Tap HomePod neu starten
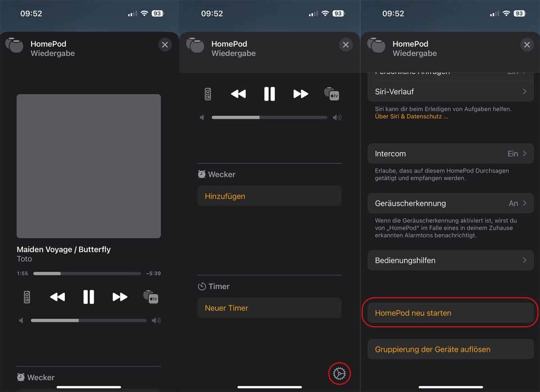Viewport: 540px width, 392px height. pyautogui.click(x=451, y=313)
